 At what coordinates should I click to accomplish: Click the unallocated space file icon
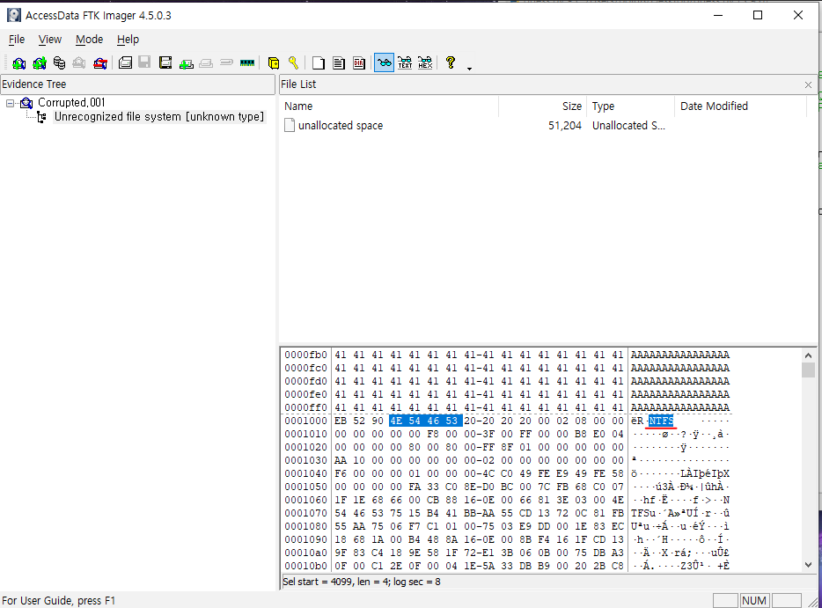[290, 125]
